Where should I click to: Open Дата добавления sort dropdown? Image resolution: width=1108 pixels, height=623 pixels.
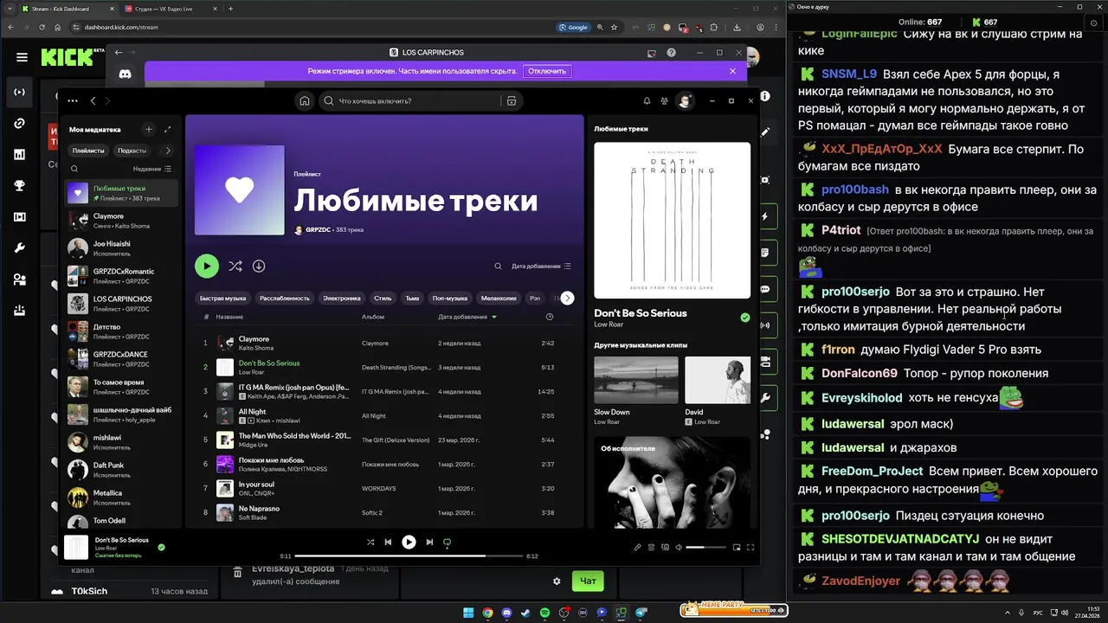(541, 267)
